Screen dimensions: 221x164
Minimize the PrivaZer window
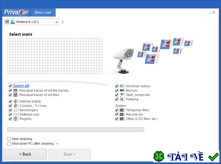click(209, 13)
